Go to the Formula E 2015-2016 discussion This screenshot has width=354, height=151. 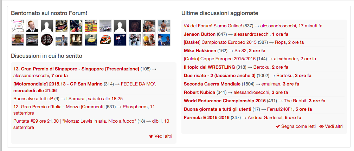(x=206, y=118)
